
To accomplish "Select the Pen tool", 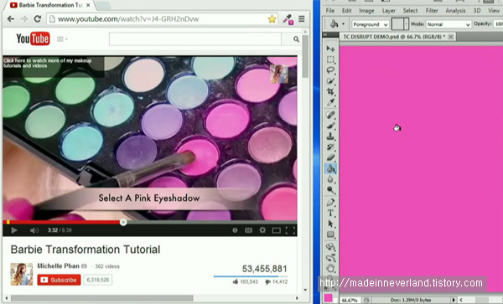I will click(330, 203).
